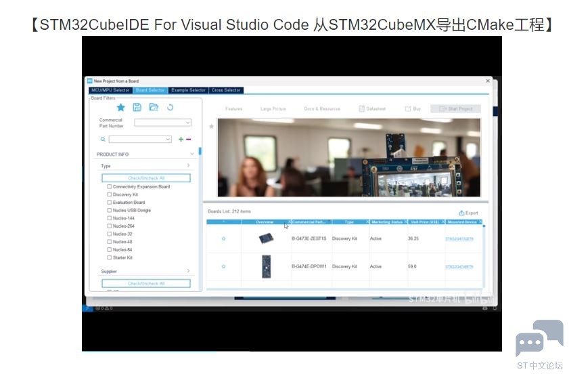Add a search criterion with the green plus
Screen dimensions: 569x376
click(x=181, y=139)
